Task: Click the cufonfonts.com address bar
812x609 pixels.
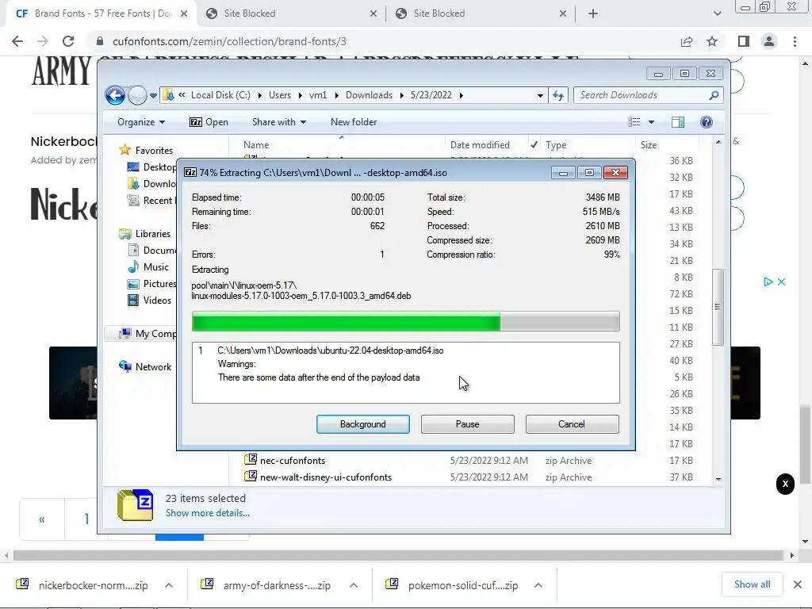Action: (383, 41)
